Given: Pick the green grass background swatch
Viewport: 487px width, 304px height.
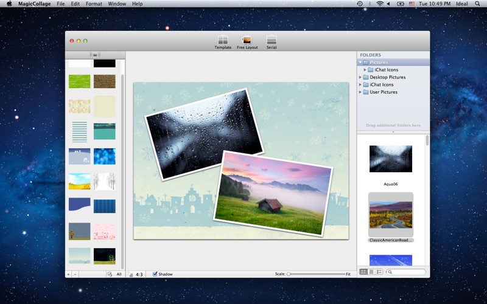Looking at the screenshot, I should [x=79, y=81].
